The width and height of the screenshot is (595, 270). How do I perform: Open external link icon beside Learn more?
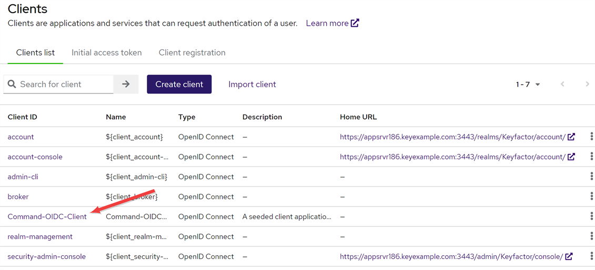(355, 23)
